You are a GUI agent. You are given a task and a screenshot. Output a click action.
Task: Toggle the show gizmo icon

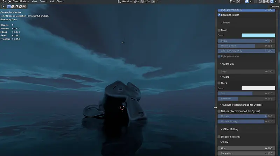coord(238,1)
